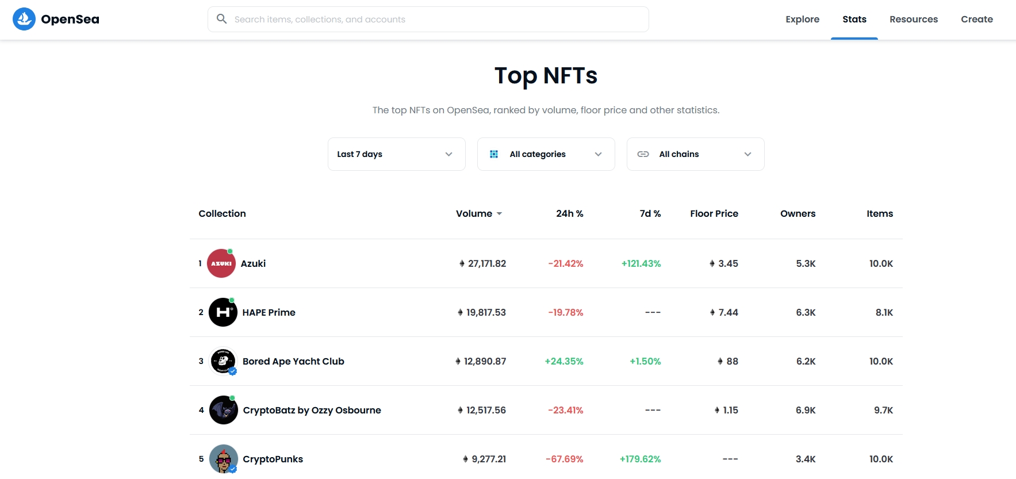Click the Ethereum icon beside CryptoPunks volume
This screenshot has width=1016, height=479.
pos(466,459)
